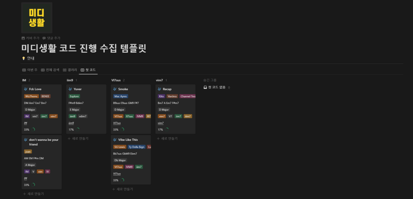The width and height of the screenshot is (413, 199).
Task: Click the music note icon on Fck Love card
Action: pyautogui.click(x=26, y=89)
